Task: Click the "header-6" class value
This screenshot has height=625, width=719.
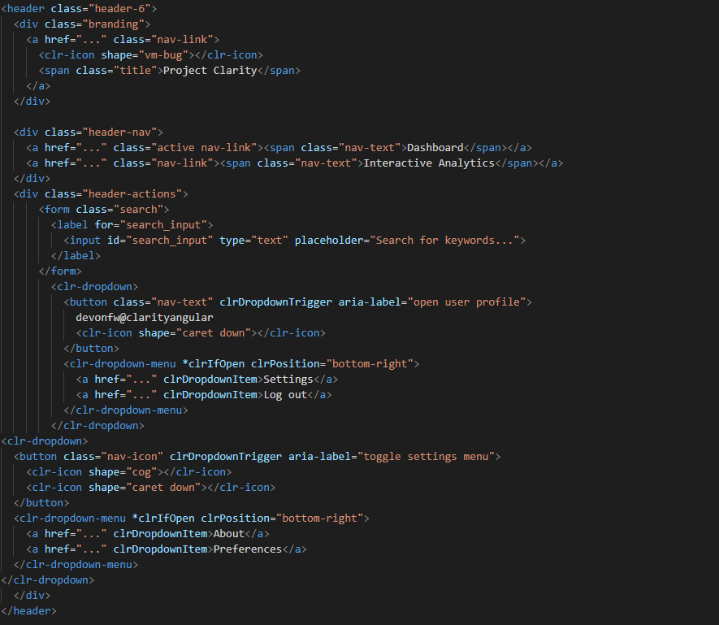Action: (119, 8)
